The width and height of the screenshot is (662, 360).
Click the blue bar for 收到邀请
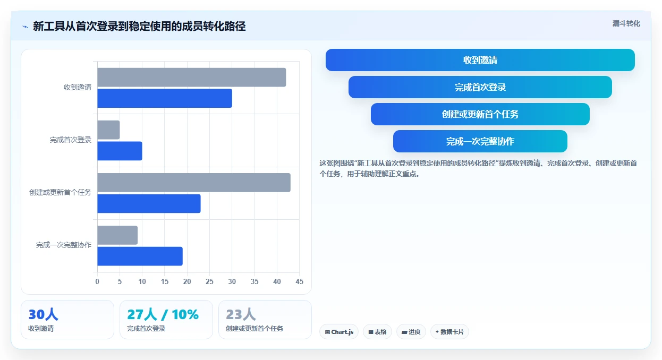(165, 98)
